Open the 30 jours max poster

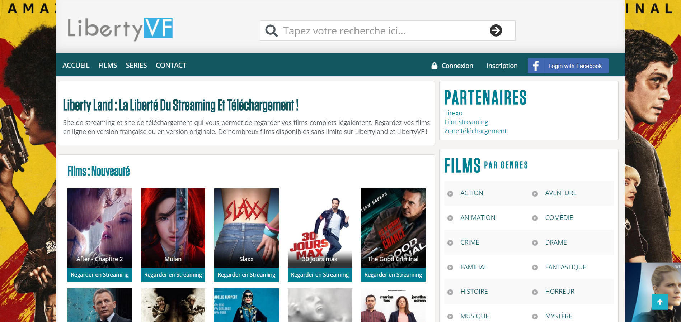pos(320,228)
